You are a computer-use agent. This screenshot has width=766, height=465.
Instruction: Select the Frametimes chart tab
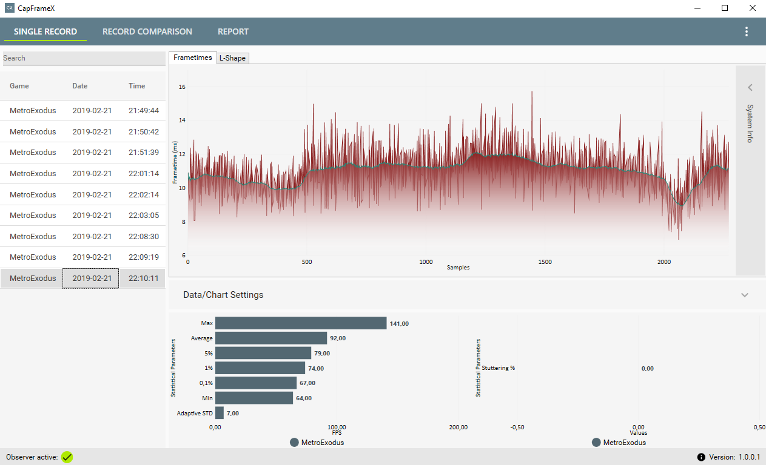[192, 58]
